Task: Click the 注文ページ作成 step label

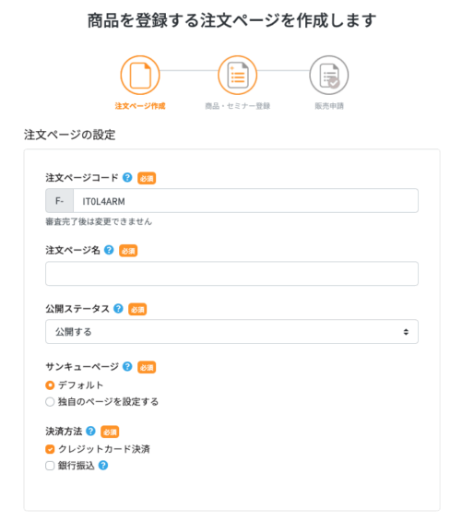Action: 140,106
